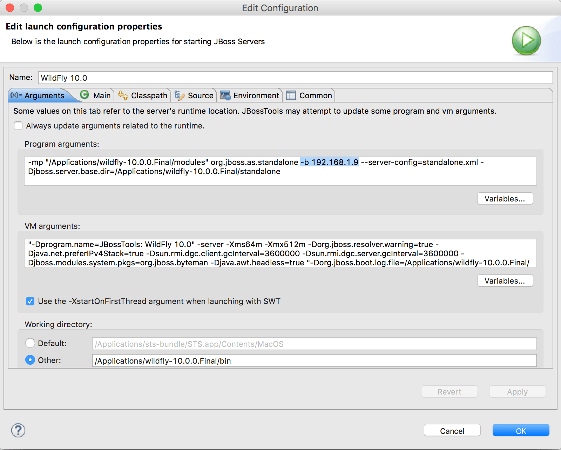
Task: Select the Other working directory radio button
Action: click(30, 360)
